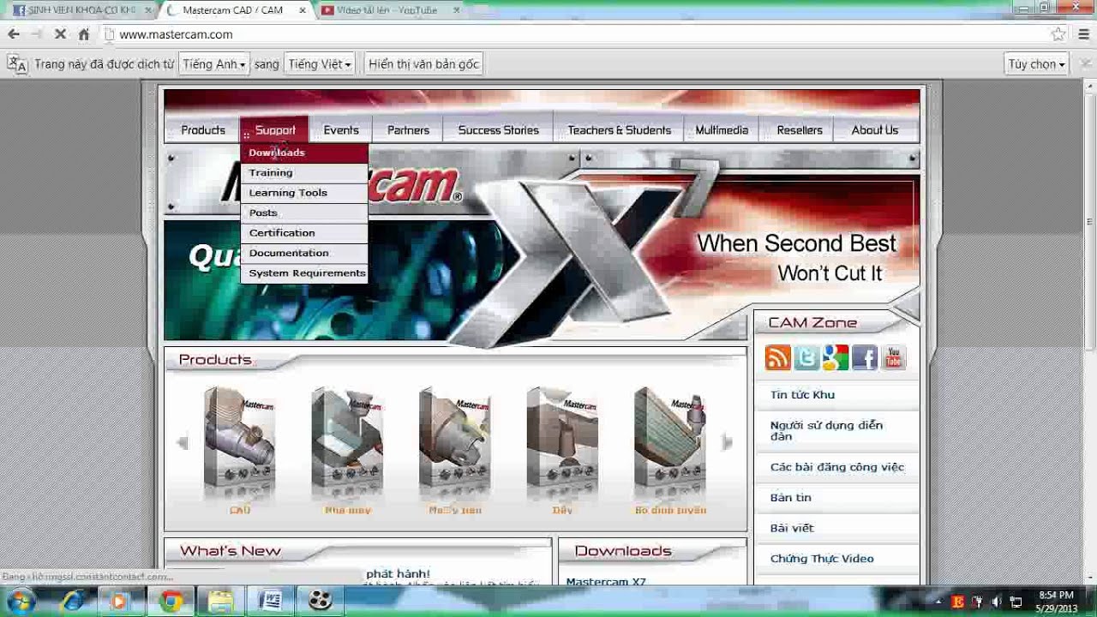Open the RSS feed icon in CAM Zone
The width and height of the screenshot is (1097, 617).
(x=778, y=357)
